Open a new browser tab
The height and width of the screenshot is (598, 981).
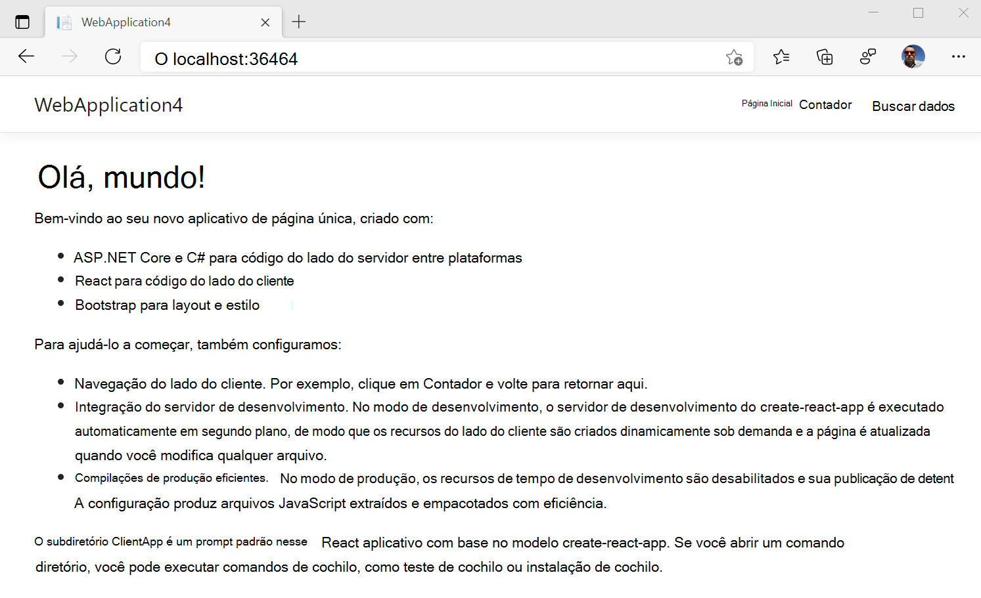tap(299, 21)
